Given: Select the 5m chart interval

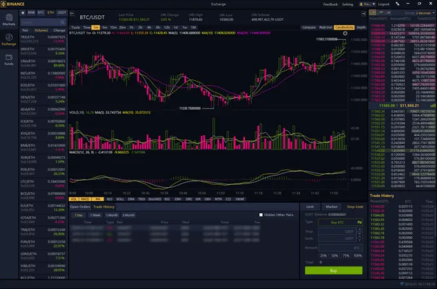Looking at the screenshot, I should coord(105,27).
